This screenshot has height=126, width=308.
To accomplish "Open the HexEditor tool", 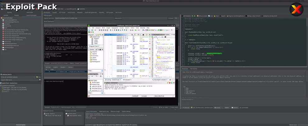I will tap(81, 9).
